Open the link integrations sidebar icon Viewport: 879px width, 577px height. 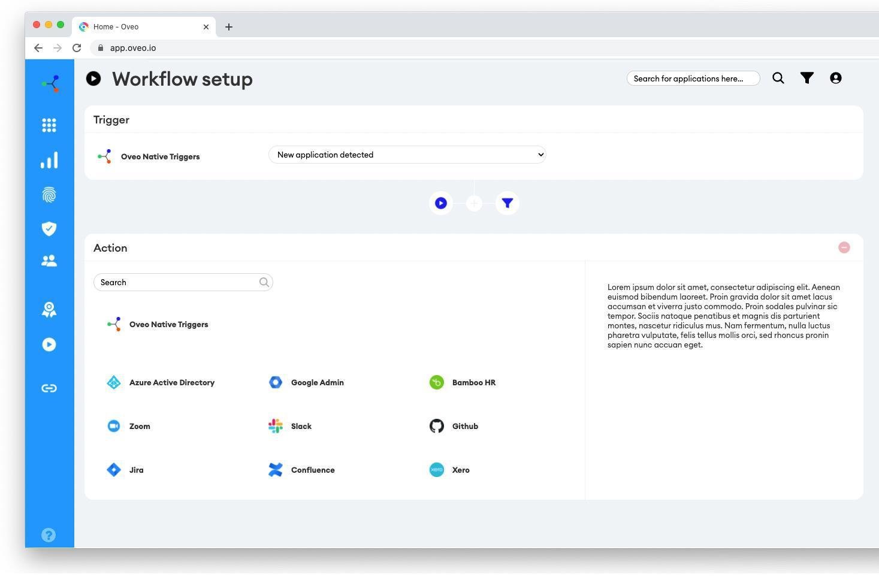pyautogui.click(x=49, y=388)
